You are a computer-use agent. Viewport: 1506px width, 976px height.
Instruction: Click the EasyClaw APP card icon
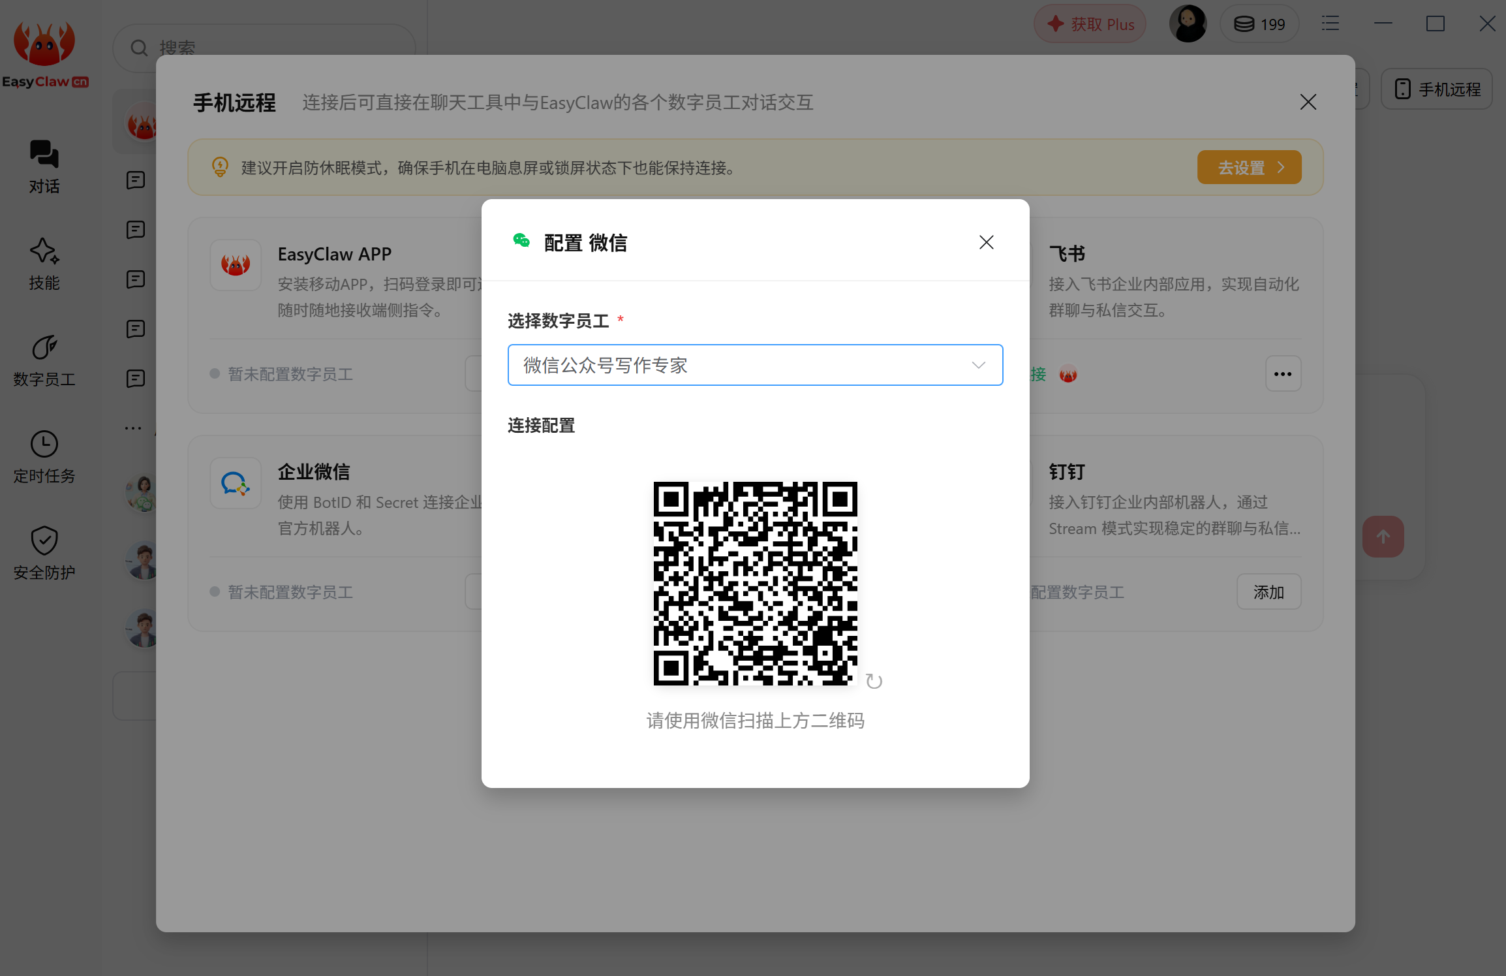[236, 265]
